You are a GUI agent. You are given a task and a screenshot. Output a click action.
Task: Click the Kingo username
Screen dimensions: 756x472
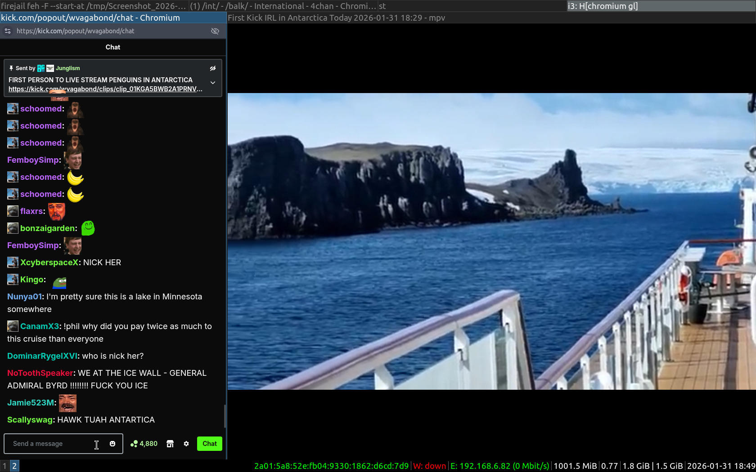point(32,280)
